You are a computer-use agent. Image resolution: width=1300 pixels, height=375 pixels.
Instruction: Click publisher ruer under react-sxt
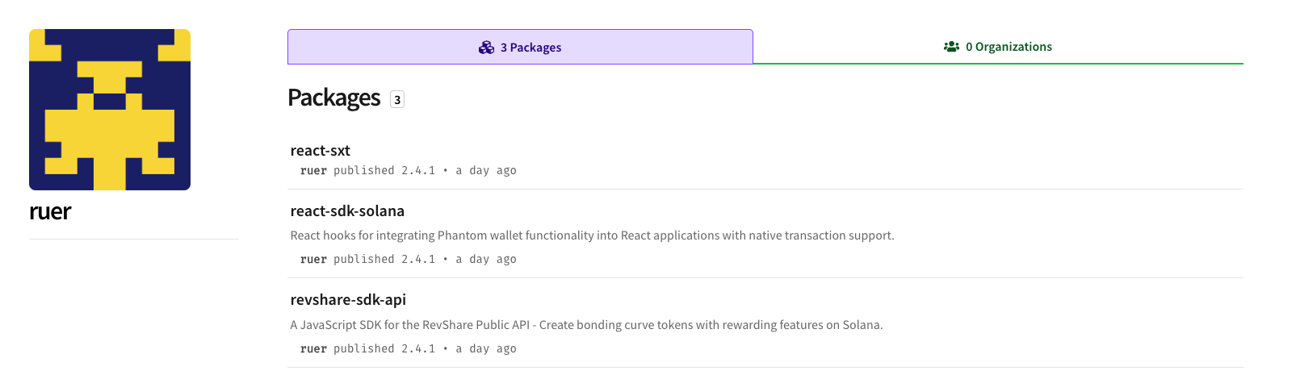(313, 171)
